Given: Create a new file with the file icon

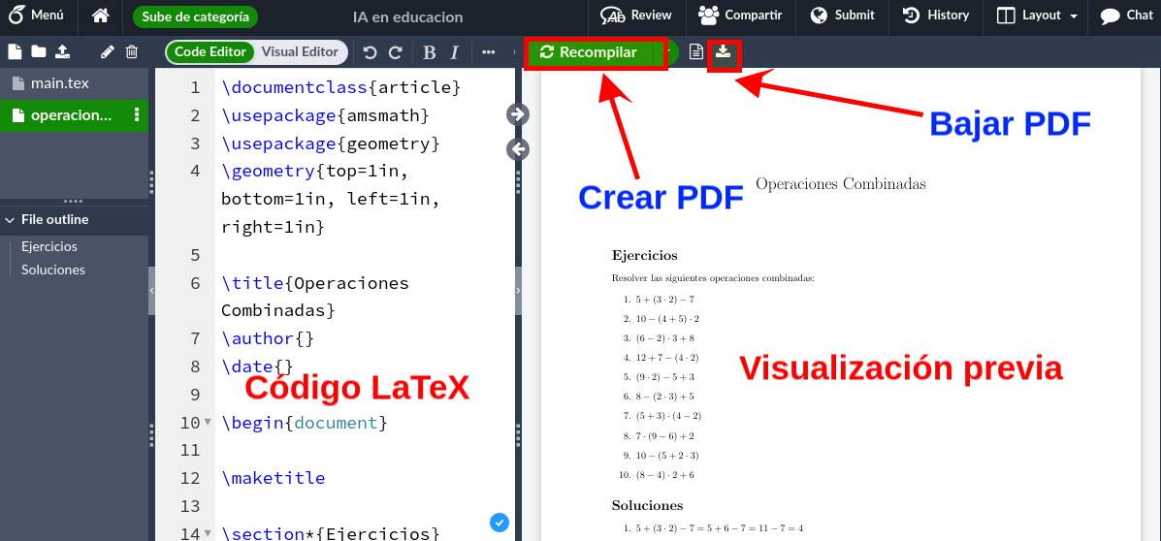Looking at the screenshot, I should click(15, 52).
